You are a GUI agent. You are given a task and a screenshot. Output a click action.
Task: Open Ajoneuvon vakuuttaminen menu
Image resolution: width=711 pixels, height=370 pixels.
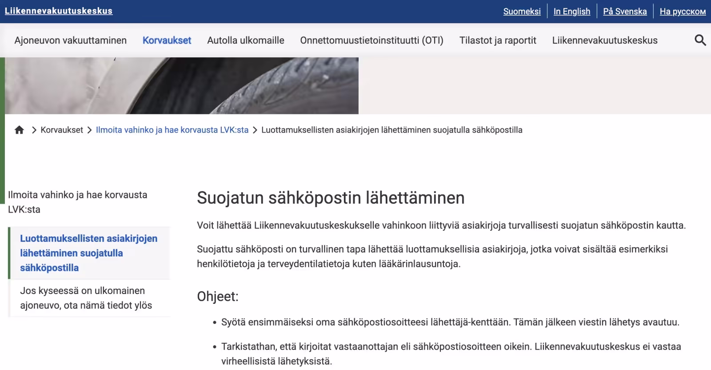point(70,40)
